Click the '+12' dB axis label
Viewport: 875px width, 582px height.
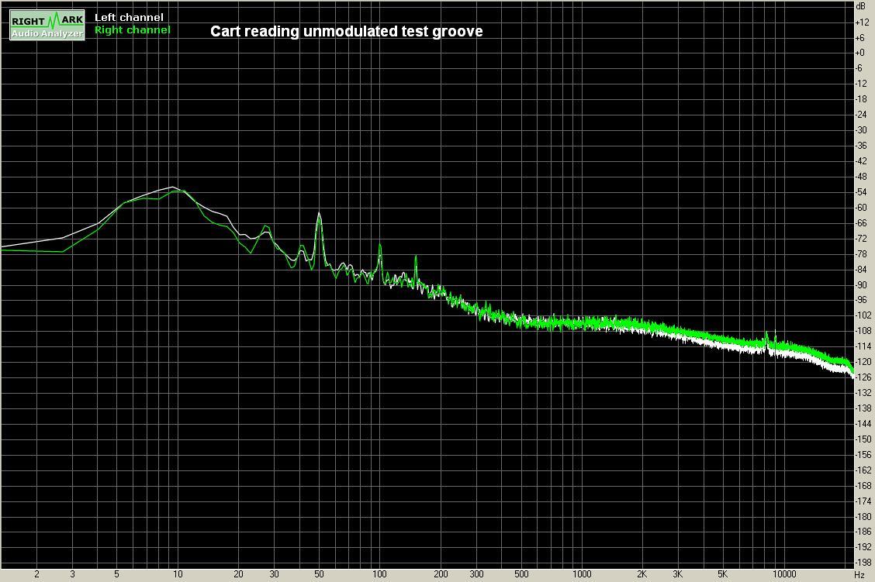[862, 22]
